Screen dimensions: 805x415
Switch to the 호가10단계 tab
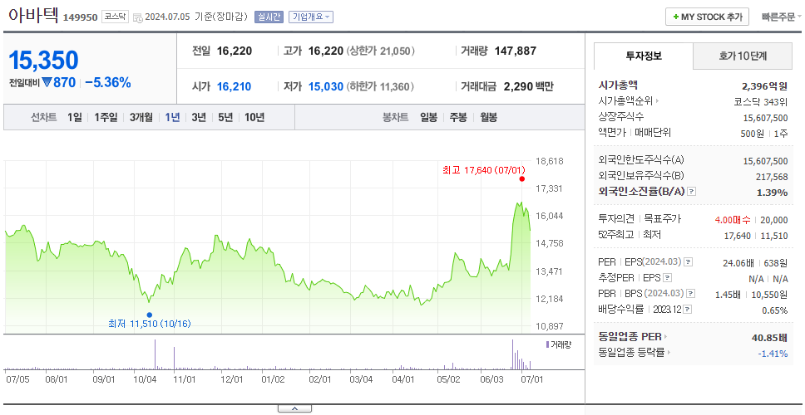pyautogui.click(x=743, y=56)
